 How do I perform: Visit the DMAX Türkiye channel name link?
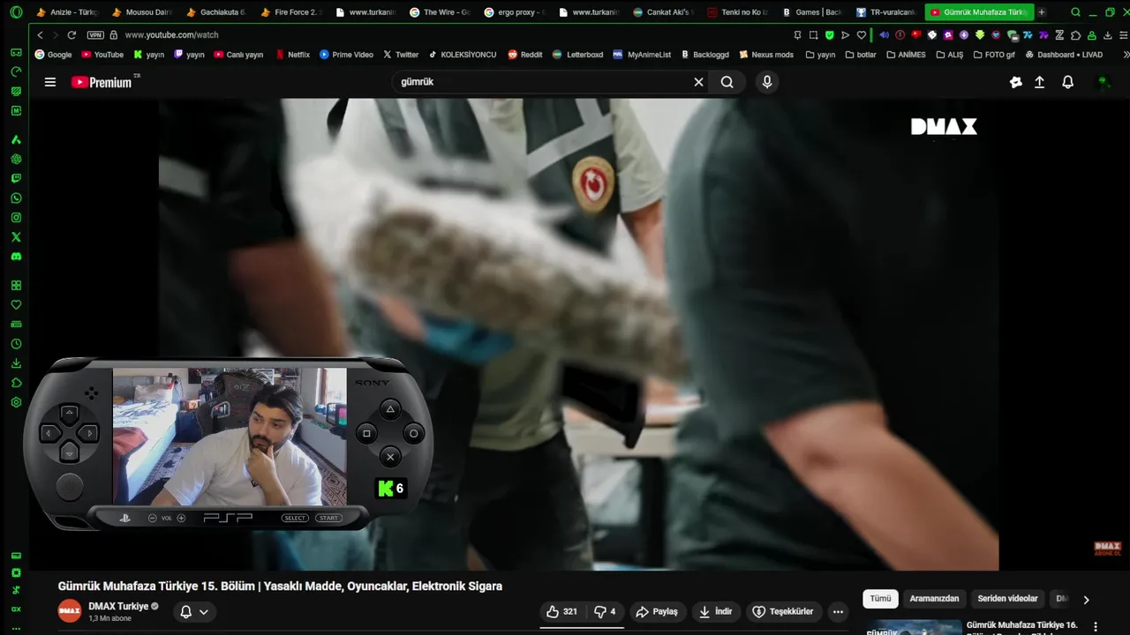click(118, 606)
